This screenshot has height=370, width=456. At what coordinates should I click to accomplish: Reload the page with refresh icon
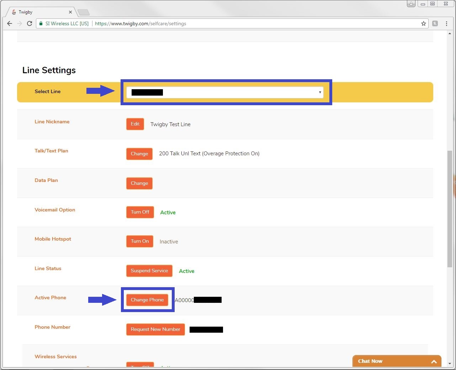(30, 23)
